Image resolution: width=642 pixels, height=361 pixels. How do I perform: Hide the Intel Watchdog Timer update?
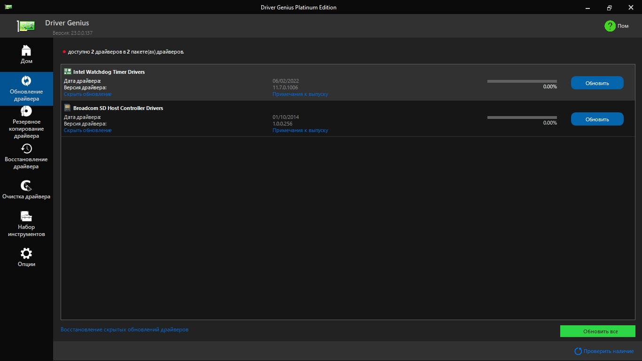click(88, 94)
